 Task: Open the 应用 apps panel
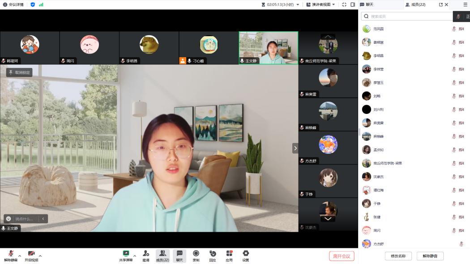[x=229, y=254]
